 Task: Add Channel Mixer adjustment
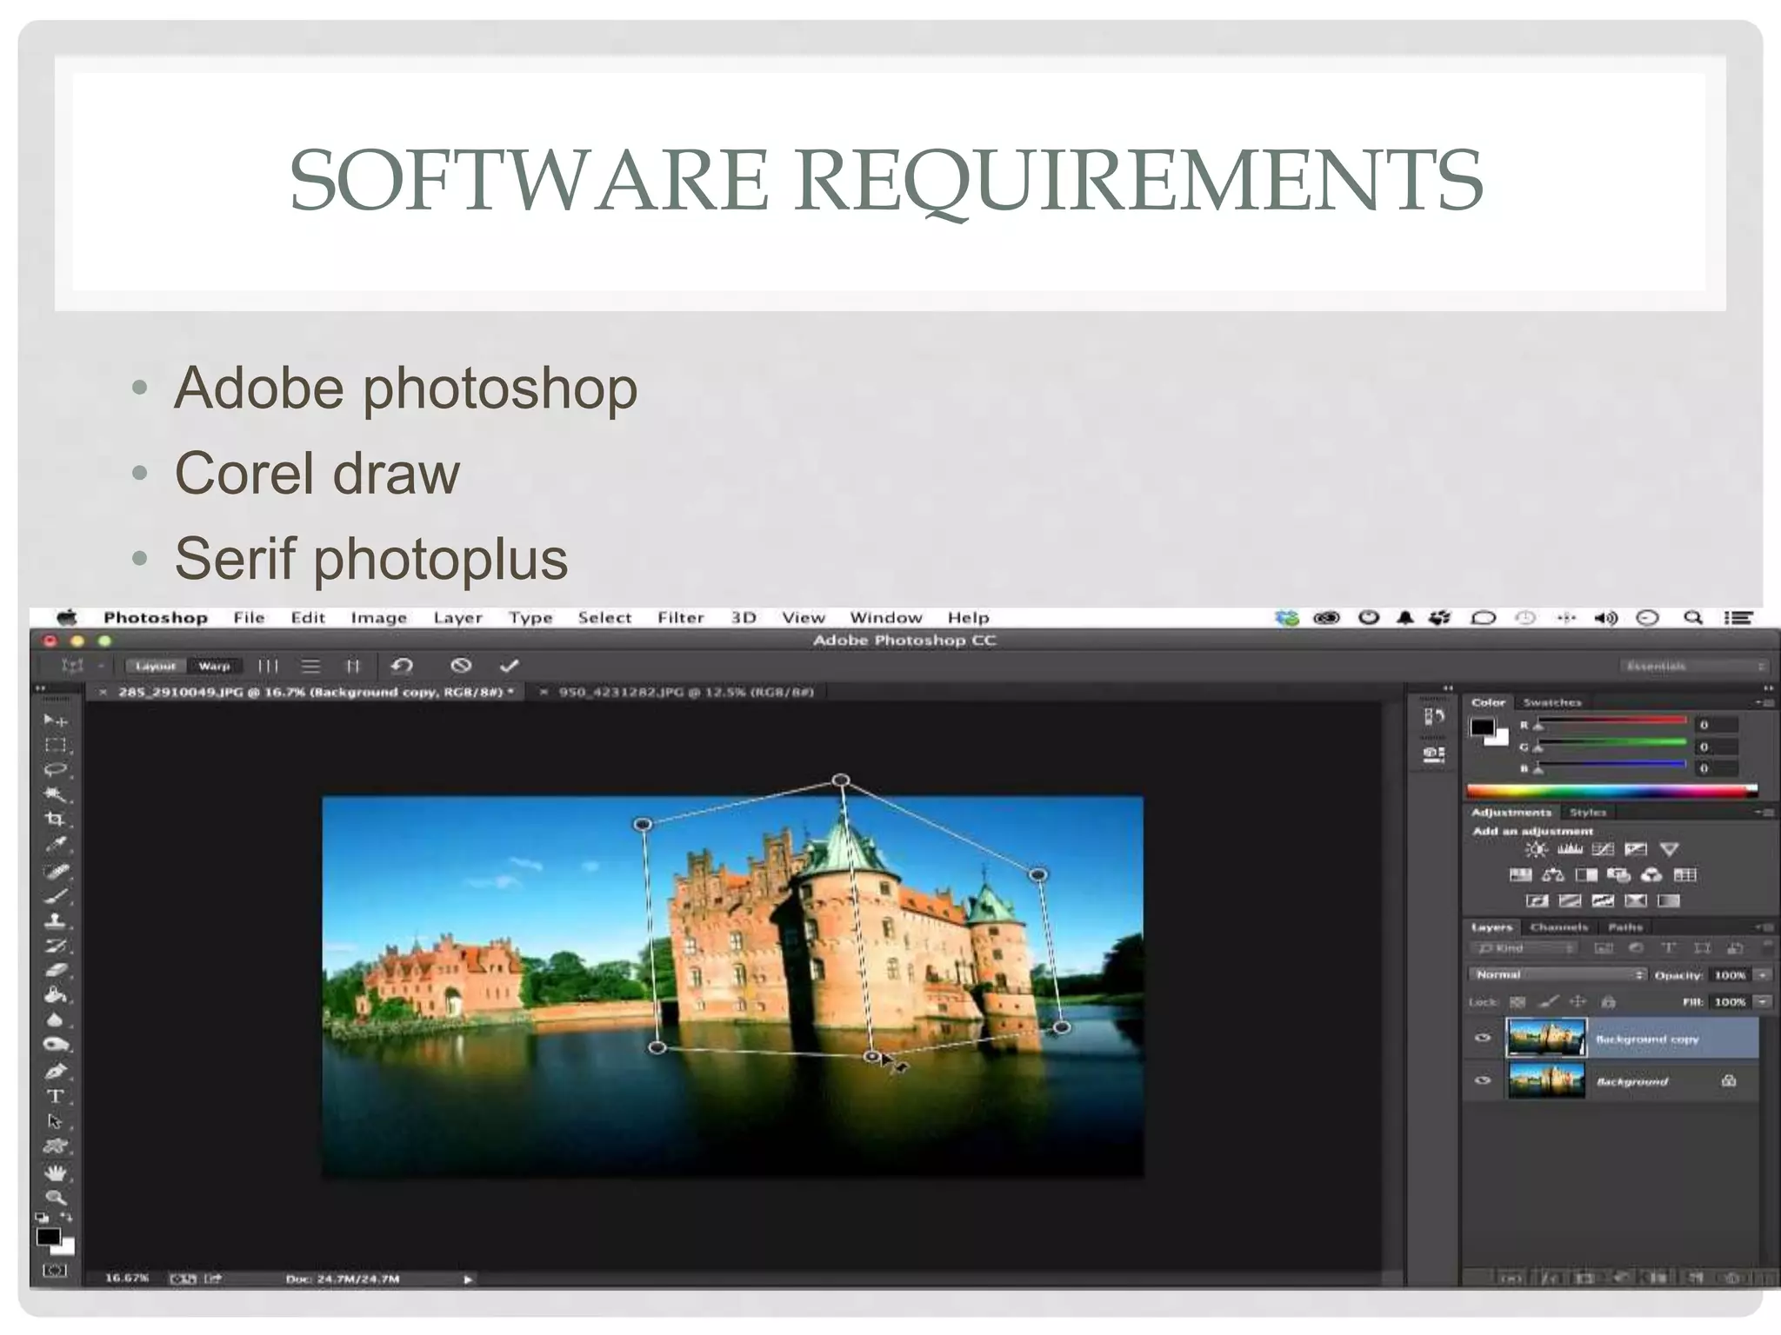[1651, 875]
